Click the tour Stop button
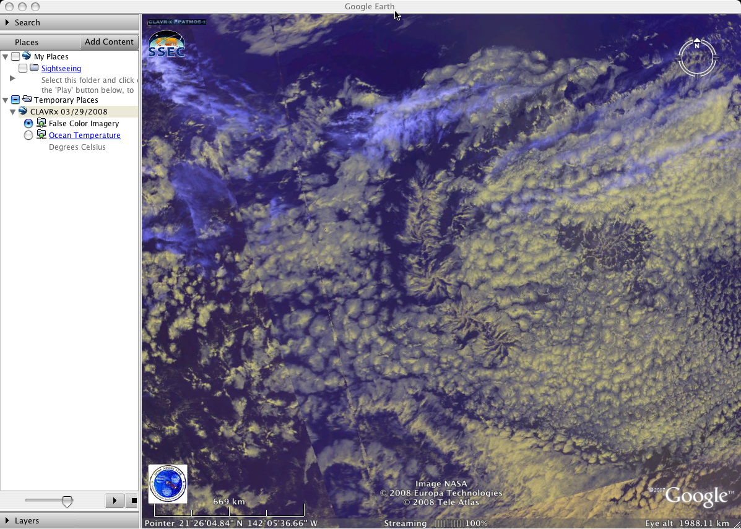Screen dimensions: 741x529 pyautogui.click(x=132, y=500)
